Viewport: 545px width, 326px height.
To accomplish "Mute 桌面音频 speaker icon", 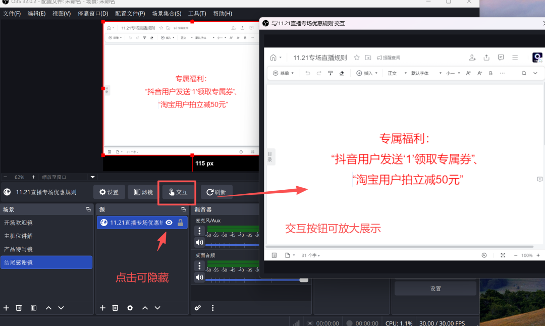I will click(199, 278).
